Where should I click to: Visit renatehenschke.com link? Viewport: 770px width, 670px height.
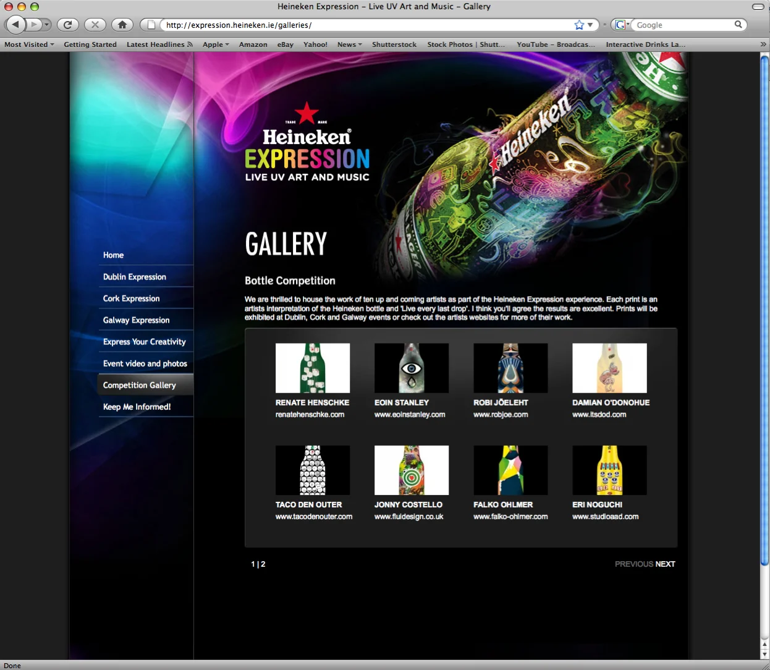[310, 415]
